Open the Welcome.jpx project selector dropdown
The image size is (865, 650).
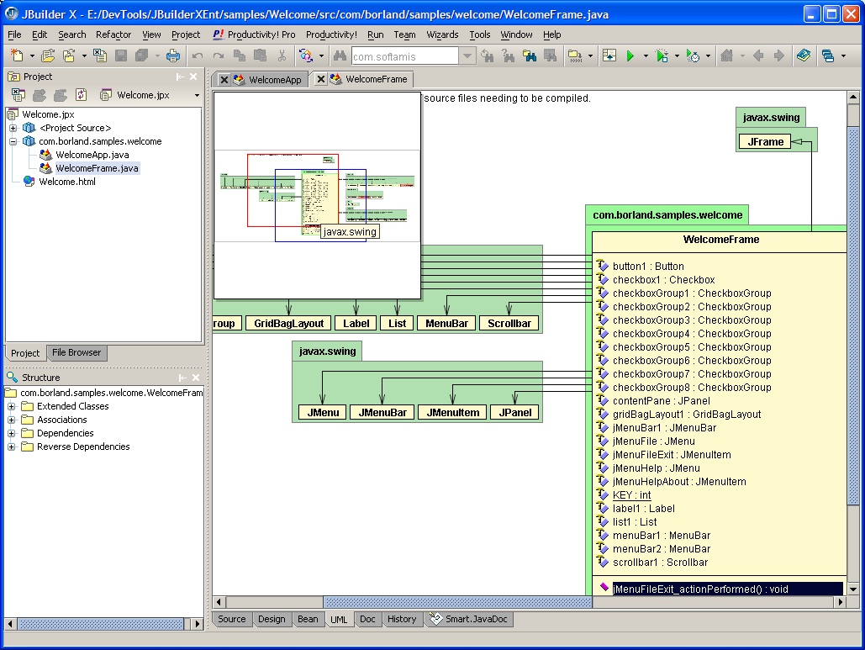pyautogui.click(x=197, y=96)
